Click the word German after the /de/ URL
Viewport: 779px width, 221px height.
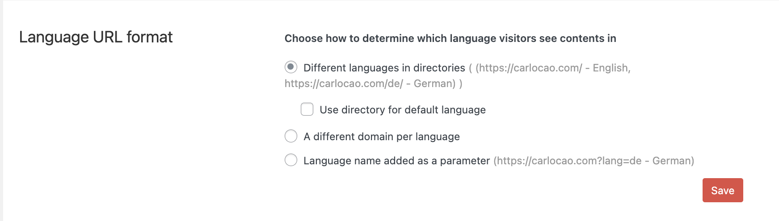(434, 83)
